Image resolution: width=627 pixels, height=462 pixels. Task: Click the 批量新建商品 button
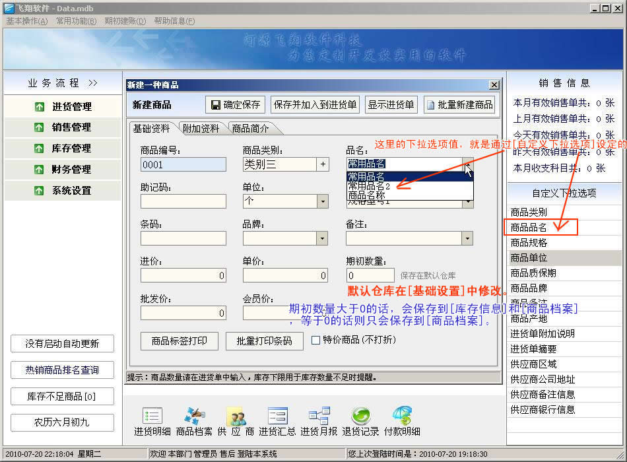pyautogui.click(x=459, y=105)
